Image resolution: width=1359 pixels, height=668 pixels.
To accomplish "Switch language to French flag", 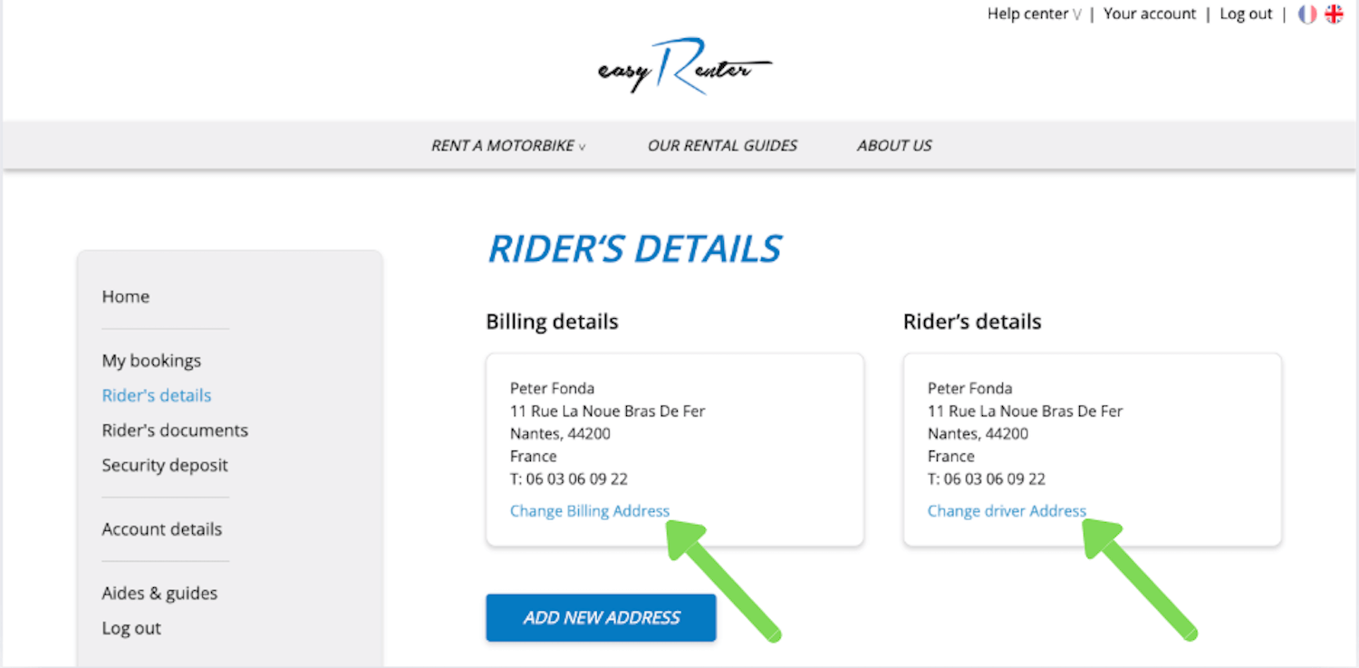I will point(1306,15).
